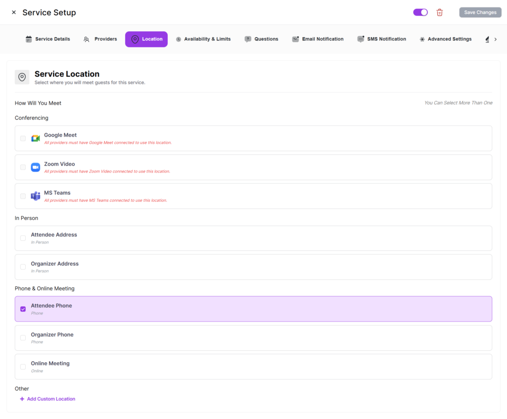This screenshot has width=507, height=419.
Task: Click the envelope icon on Email Notification tab
Action: click(x=296, y=39)
